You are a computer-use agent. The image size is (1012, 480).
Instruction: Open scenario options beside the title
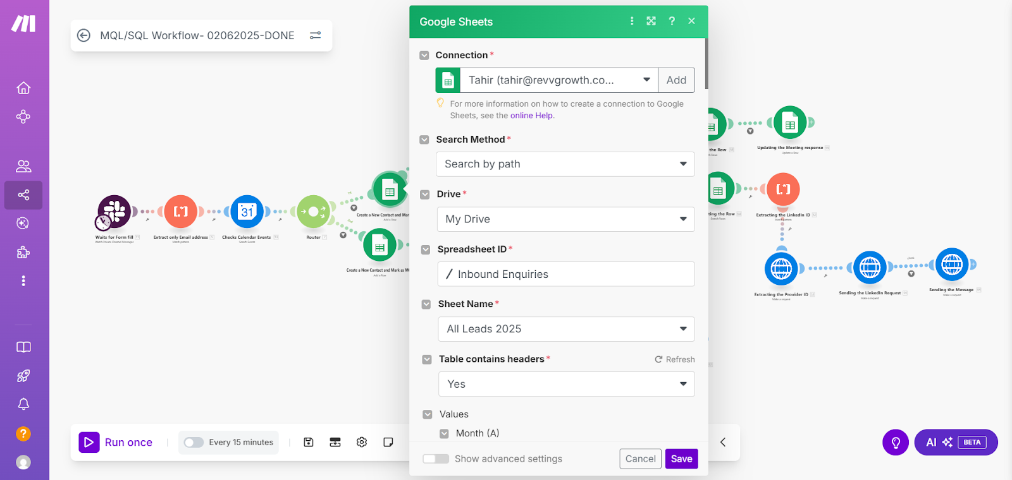(x=315, y=35)
